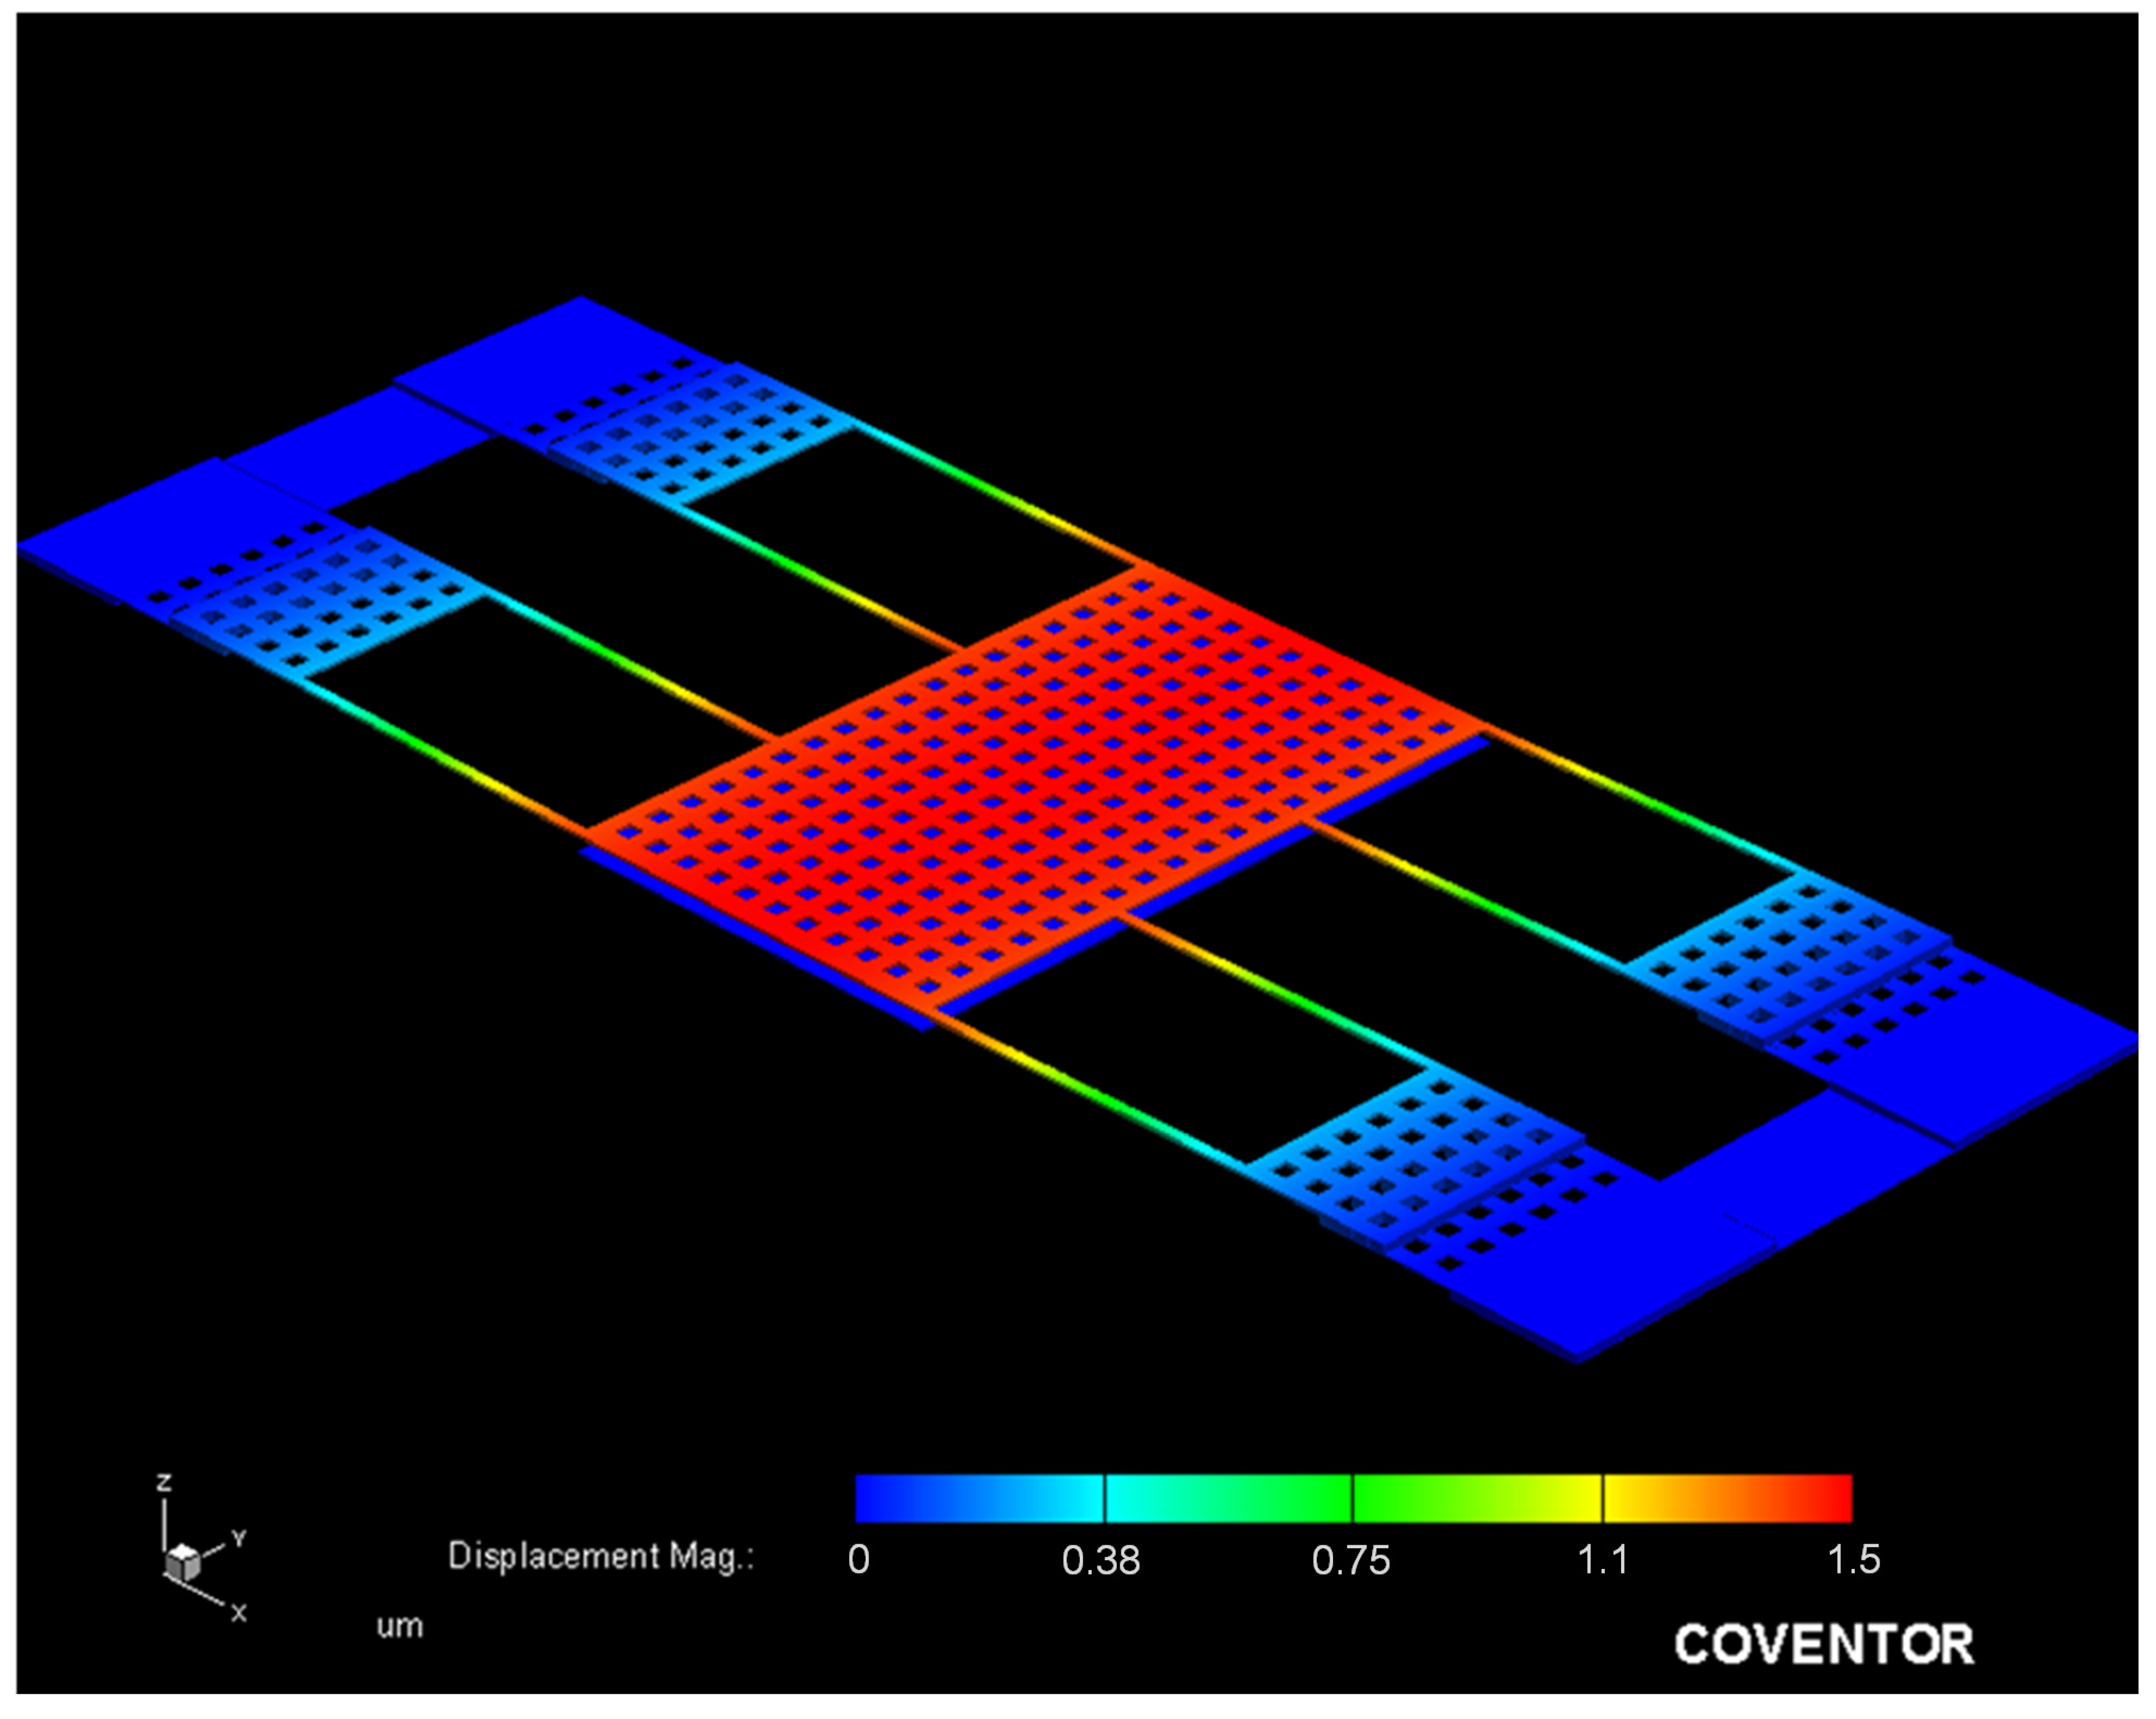Click the 0.38 legend value

(x=1100, y=1560)
